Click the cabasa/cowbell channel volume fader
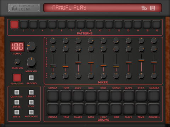Viewport: 170px width, 127px height. (x=154, y=62)
